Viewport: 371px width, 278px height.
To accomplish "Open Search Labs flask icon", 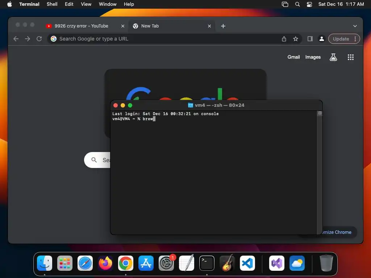I will click(333, 57).
